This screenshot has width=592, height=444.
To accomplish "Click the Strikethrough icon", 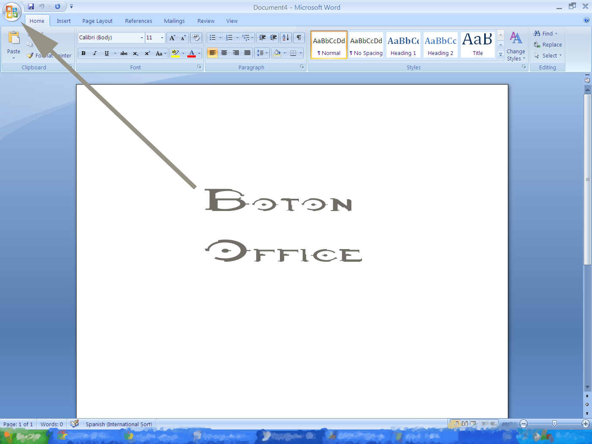I will click(x=123, y=53).
